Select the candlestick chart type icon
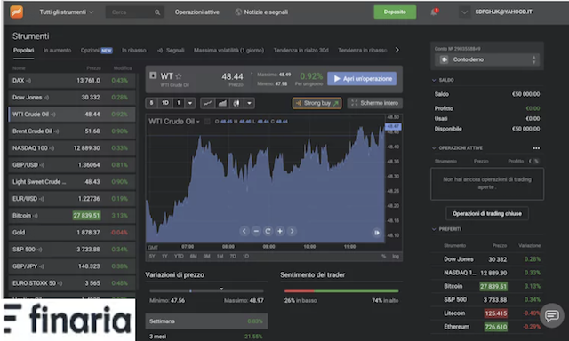The width and height of the screenshot is (569, 341). click(236, 103)
